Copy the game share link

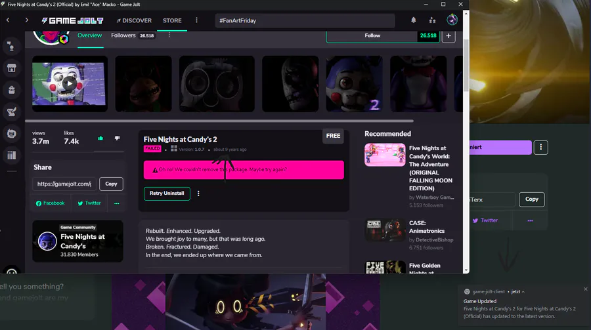coord(111,184)
